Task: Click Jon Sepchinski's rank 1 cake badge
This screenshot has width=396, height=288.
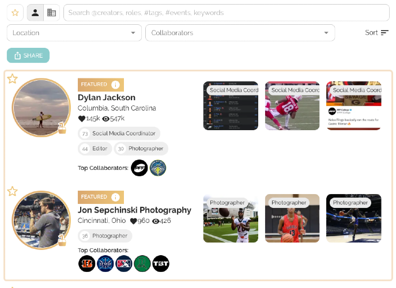Action: [62, 240]
